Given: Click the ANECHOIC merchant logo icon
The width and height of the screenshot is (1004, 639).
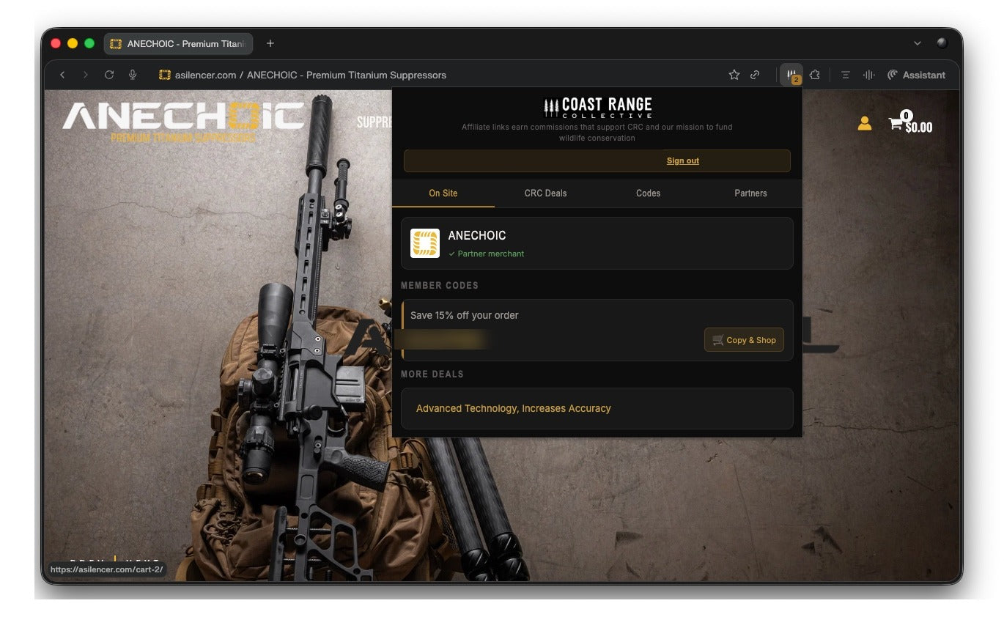Looking at the screenshot, I should click(425, 243).
